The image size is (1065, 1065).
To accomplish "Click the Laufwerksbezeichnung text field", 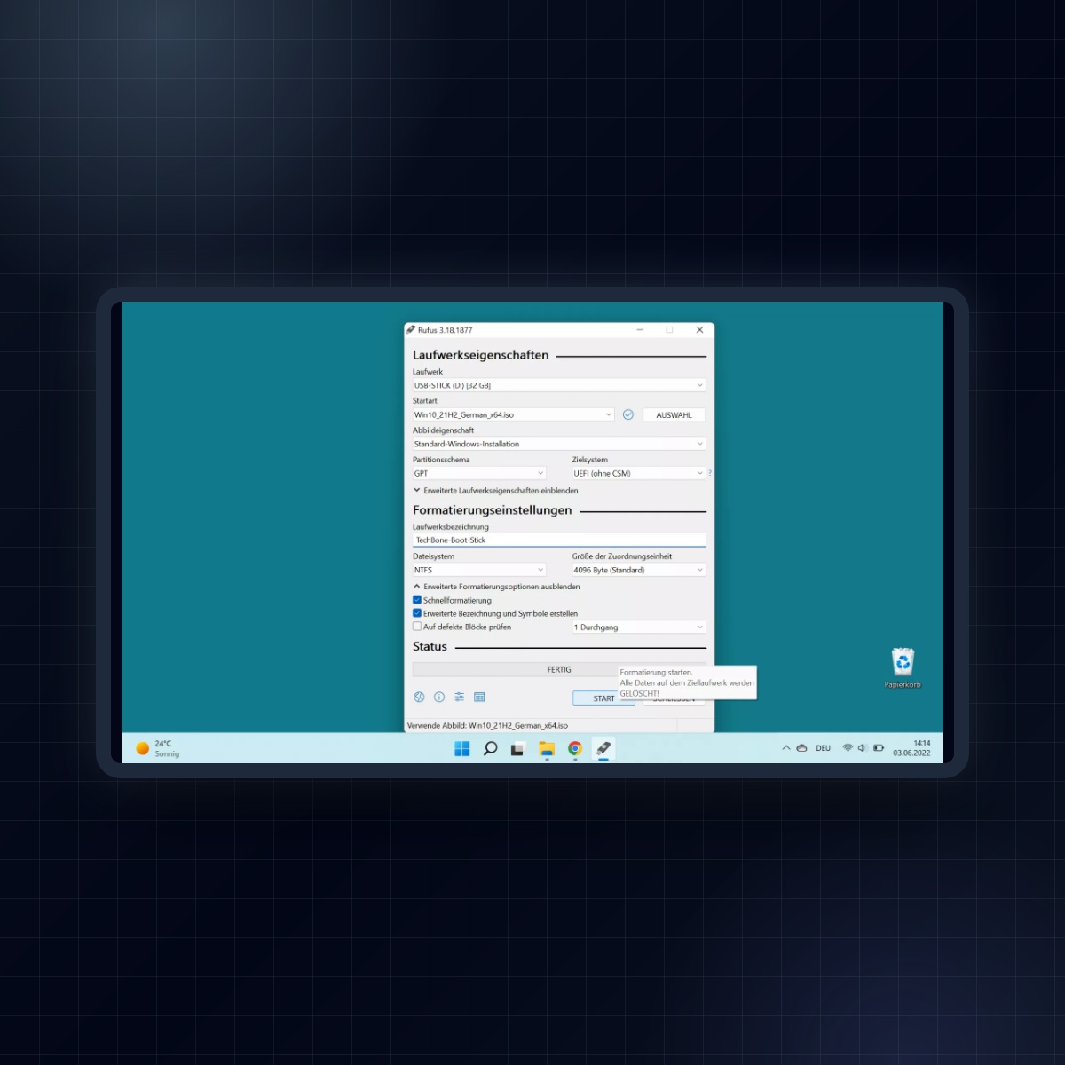I will [x=559, y=540].
